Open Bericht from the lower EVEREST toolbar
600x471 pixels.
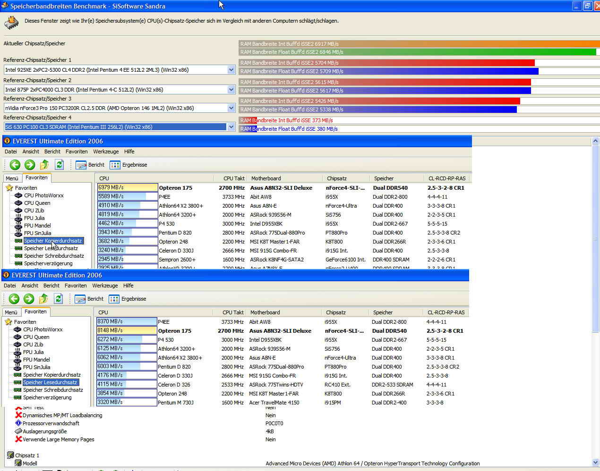point(89,299)
